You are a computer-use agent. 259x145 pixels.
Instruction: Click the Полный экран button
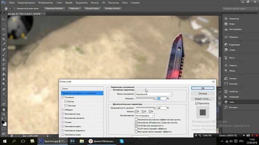(92, 8)
